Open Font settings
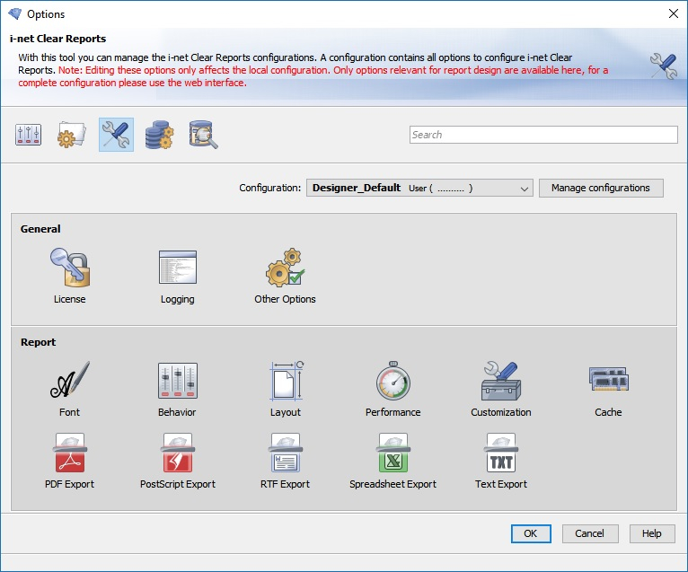The image size is (688, 572). click(70, 390)
